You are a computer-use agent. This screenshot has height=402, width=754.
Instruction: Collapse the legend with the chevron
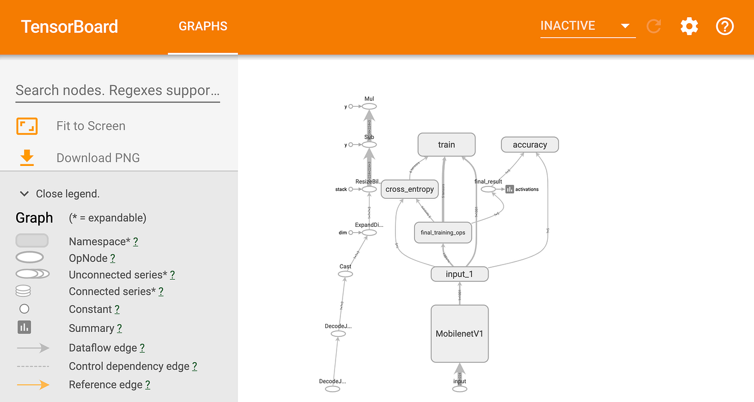(24, 193)
